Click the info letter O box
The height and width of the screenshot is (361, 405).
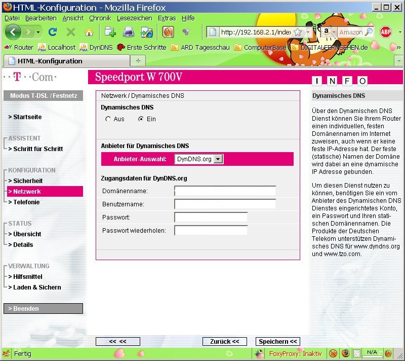362,81
